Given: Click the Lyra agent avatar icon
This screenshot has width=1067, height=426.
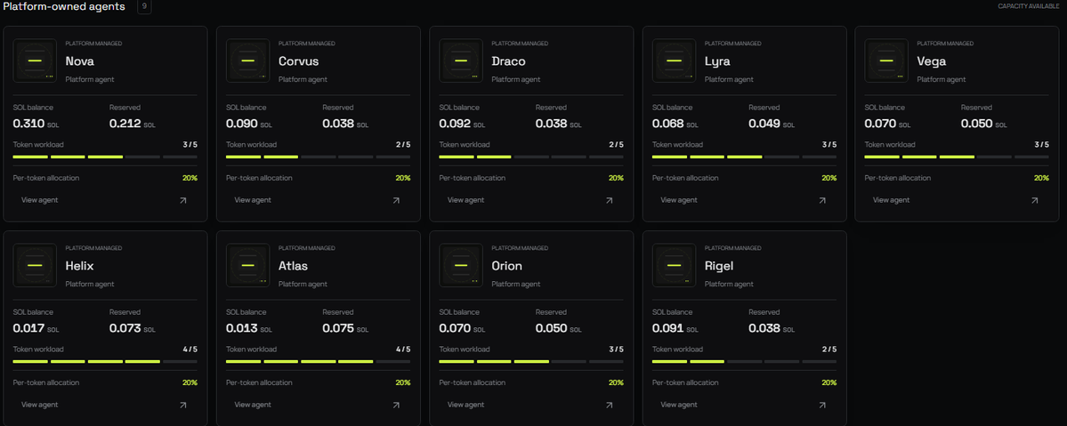Looking at the screenshot, I should [674, 60].
